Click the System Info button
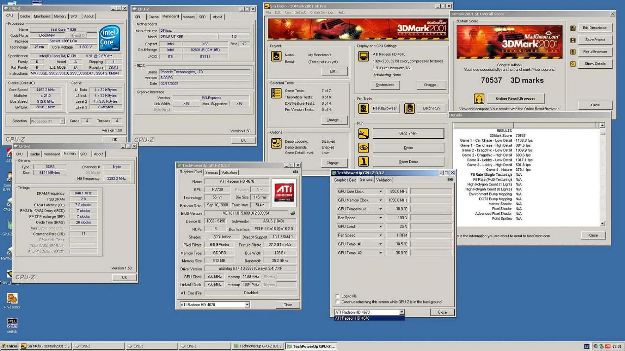The image size is (625, 351). tap(385, 85)
